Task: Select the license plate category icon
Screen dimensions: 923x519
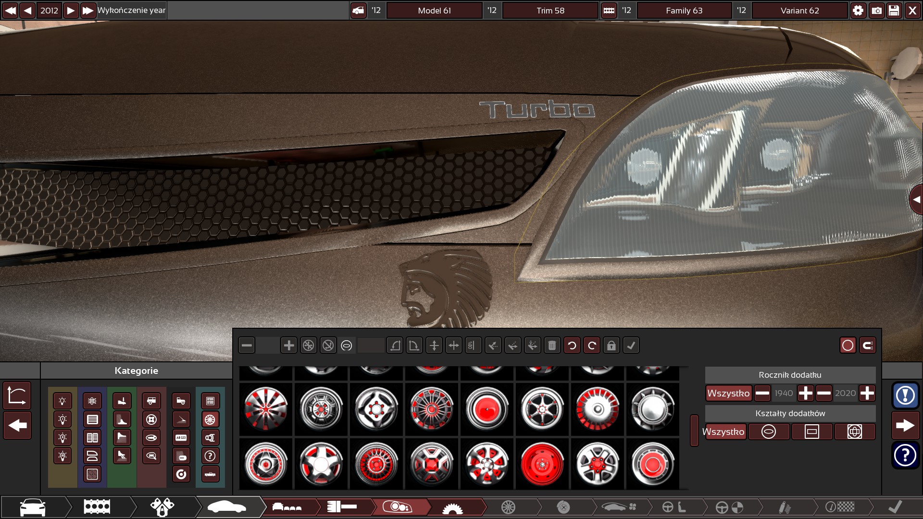Action: click(181, 438)
